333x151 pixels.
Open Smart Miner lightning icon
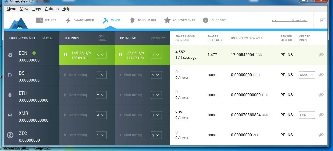pos(68,20)
